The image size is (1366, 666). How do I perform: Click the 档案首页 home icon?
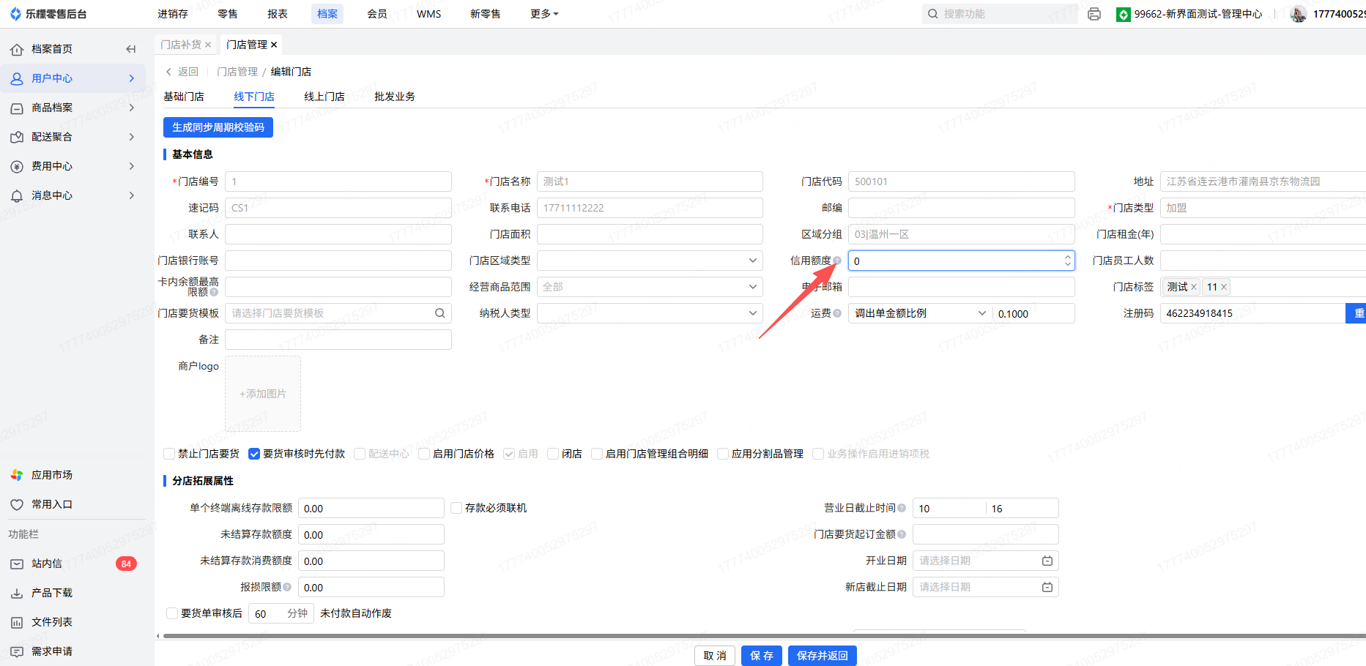17,49
